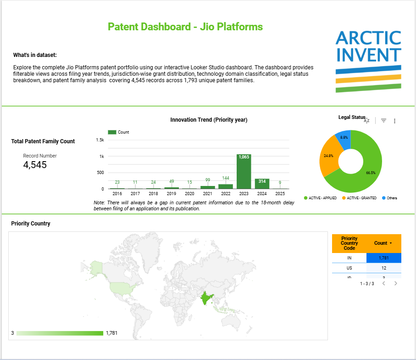Toggle the Others legend item
Viewport: 416px width, 360px height.
pyautogui.click(x=389, y=198)
